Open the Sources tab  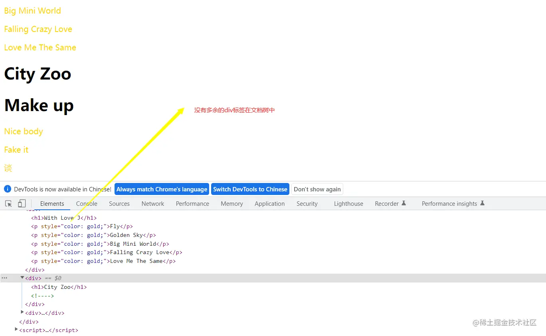(119, 204)
